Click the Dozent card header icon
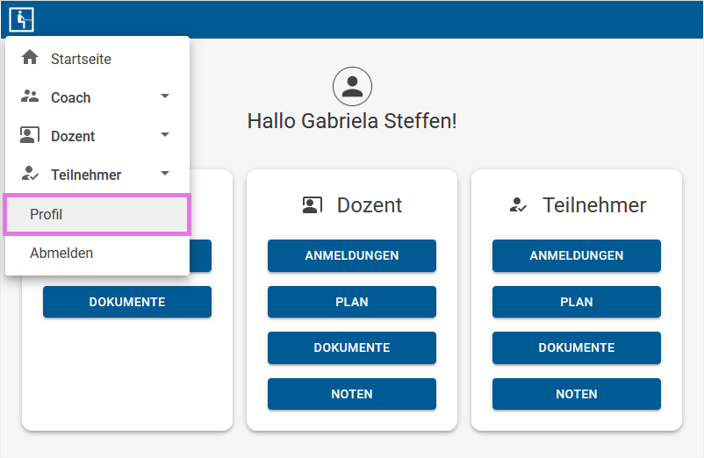This screenshot has width=704, height=458. click(312, 205)
